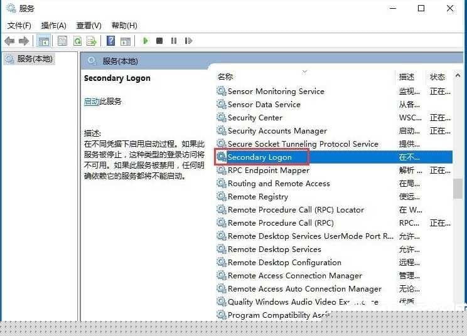
Task: Click the gear icon of Sensor Data Service
Action: [x=222, y=104]
